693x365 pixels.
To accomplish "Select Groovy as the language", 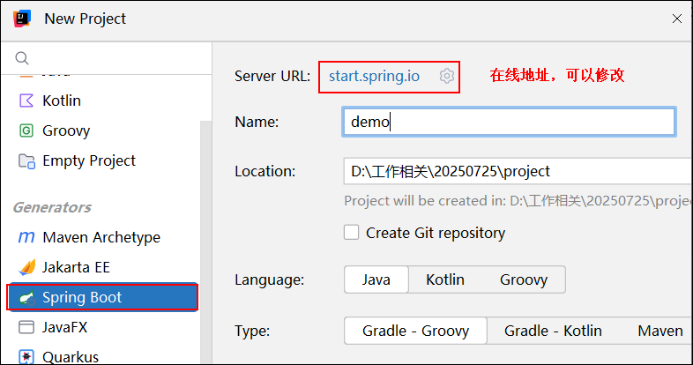I will point(524,279).
